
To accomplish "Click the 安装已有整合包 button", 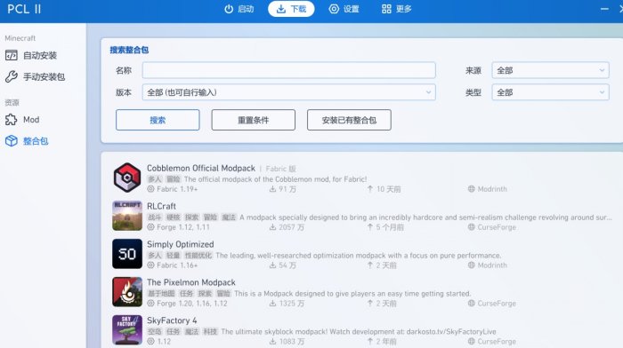I will click(x=349, y=120).
